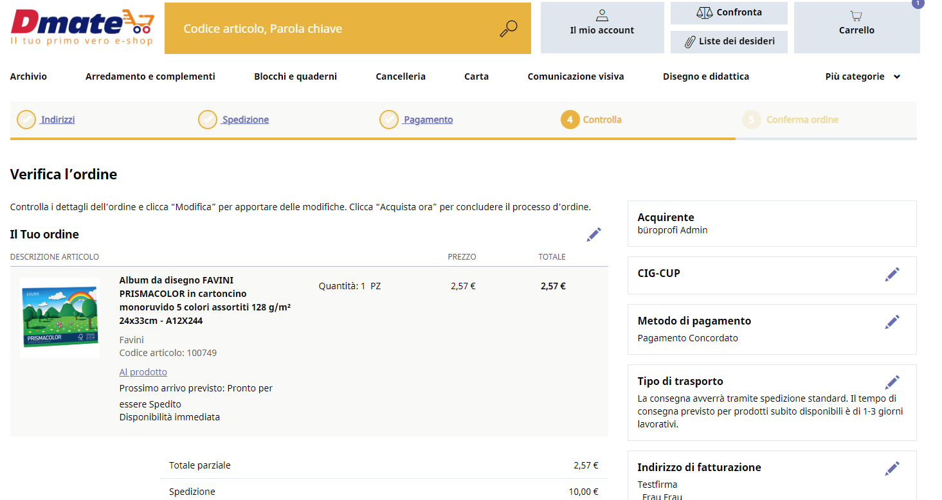Screen dimensions: 942x500
Task: Go back to Pagamento step
Action: [x=428, y=120]
